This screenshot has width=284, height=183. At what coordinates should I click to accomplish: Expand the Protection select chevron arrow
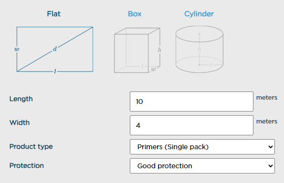click(x=271, y=166)
